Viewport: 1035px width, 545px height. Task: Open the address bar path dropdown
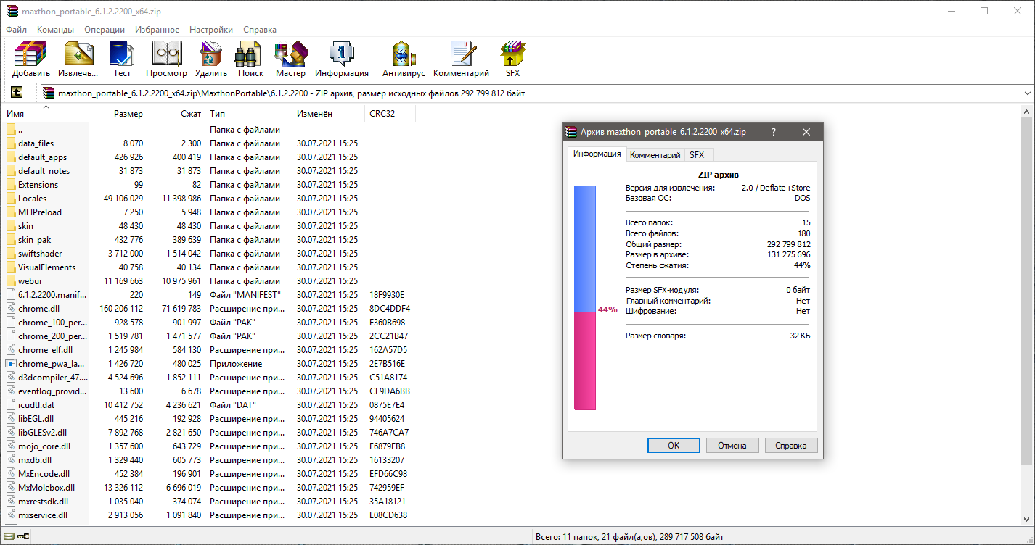pyautogui.click(x=1027, y=93)
